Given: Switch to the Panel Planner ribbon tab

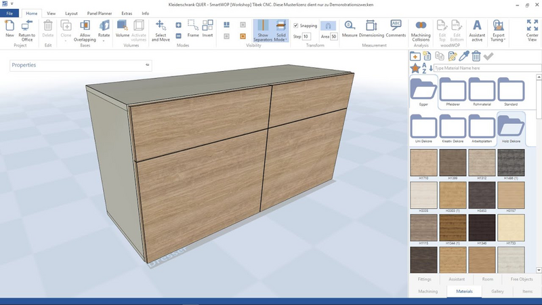Looking at the screenshot, I should click(98, 13).
